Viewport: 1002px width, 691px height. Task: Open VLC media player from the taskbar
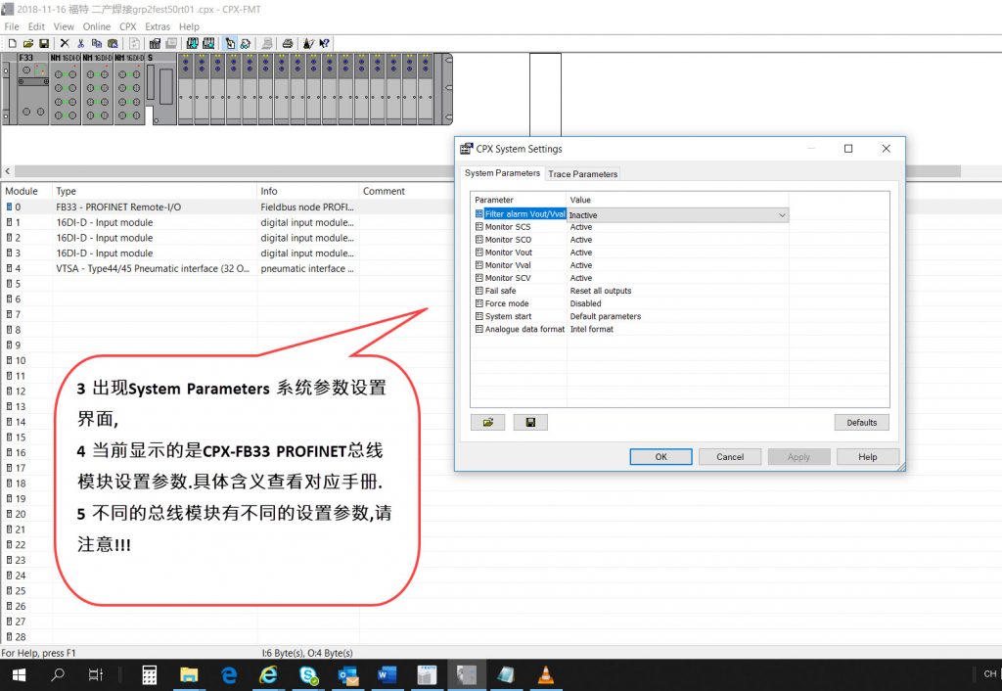(545, 674)
